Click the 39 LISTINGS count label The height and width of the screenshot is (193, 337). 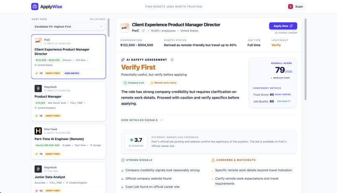pos(97,19)
